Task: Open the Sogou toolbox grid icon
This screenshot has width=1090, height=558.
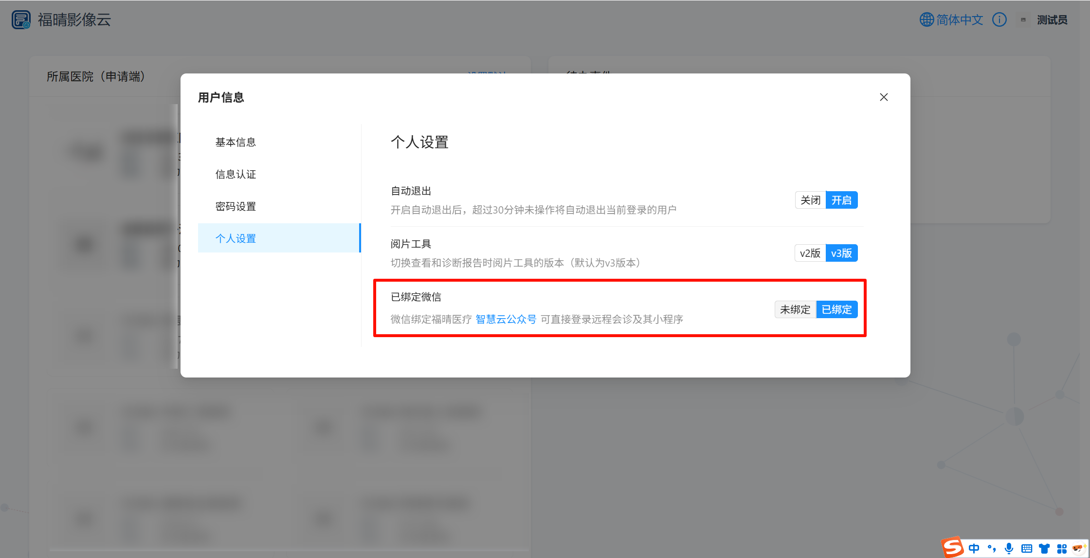Action: click(x=1062, y=548)
